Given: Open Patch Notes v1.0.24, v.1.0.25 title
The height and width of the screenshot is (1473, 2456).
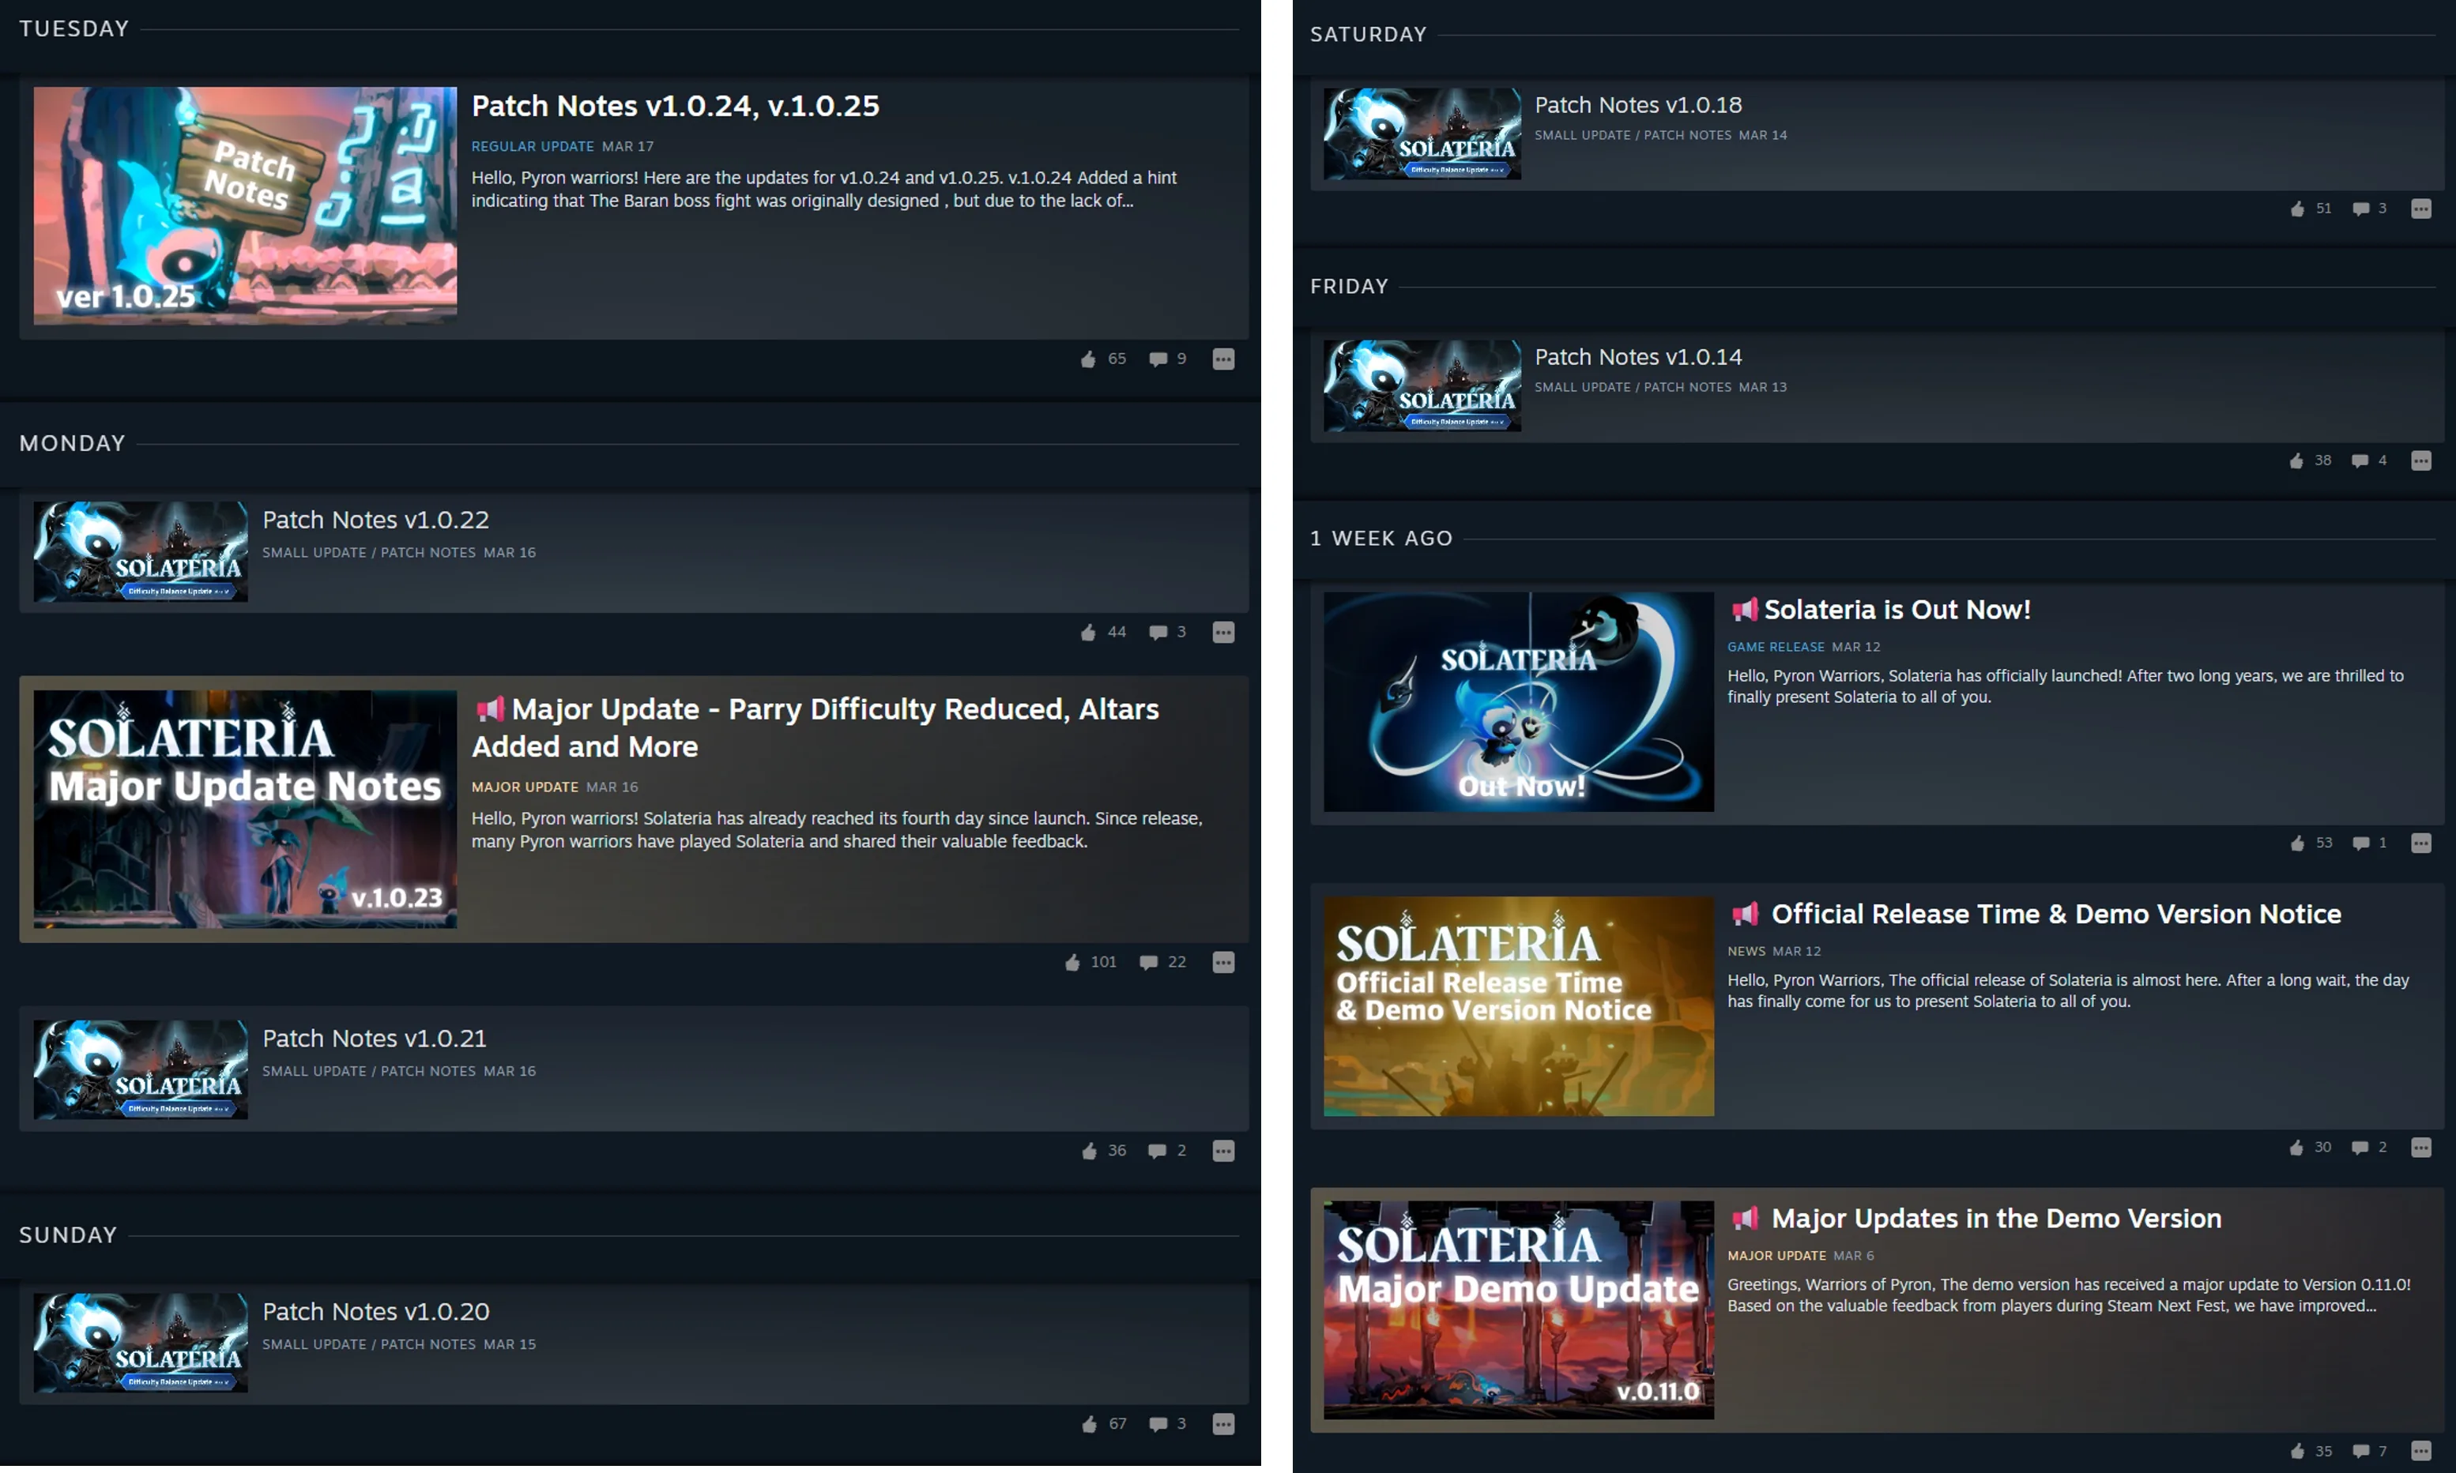Looking at the screenshot, I should [676, 106].
